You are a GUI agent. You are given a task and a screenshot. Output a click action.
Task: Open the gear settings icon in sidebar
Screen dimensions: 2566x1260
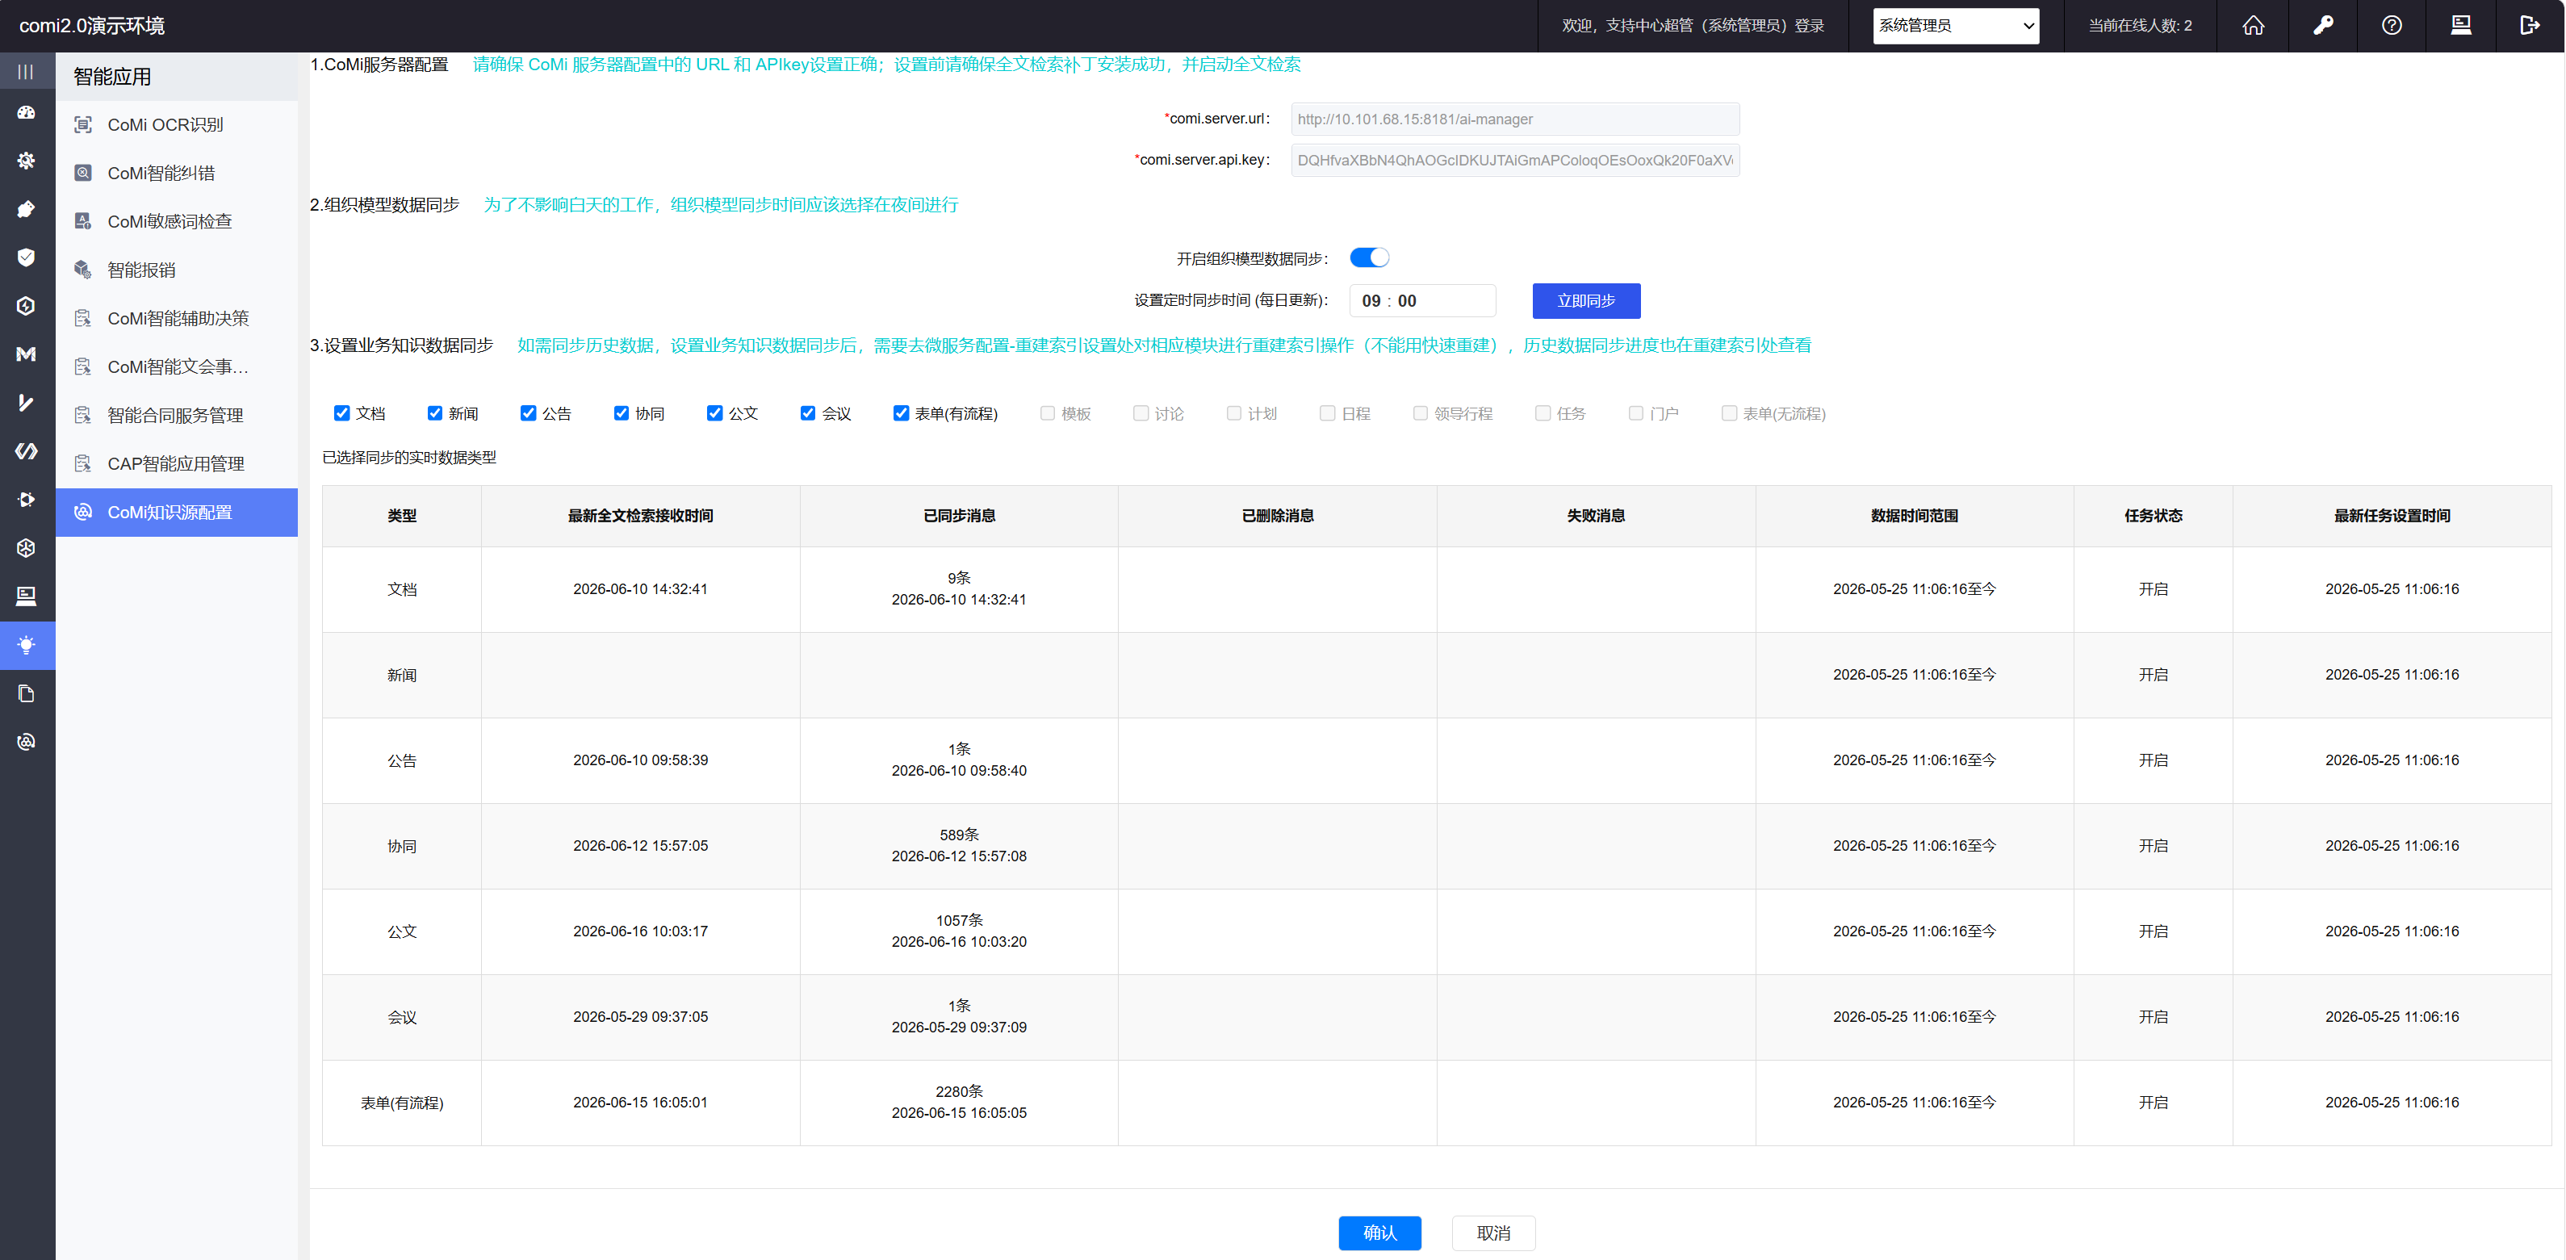pos(26,161)
